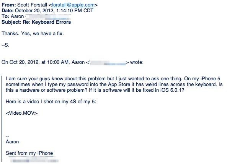Click the Scott Forstall sender name

[32, 5]
